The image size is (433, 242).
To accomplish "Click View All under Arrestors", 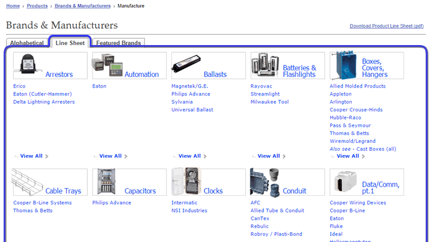I will coord(31,156).
